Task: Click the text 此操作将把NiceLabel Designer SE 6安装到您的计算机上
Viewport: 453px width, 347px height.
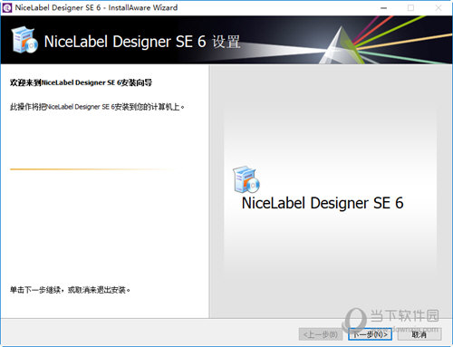Action: (97, 107)
